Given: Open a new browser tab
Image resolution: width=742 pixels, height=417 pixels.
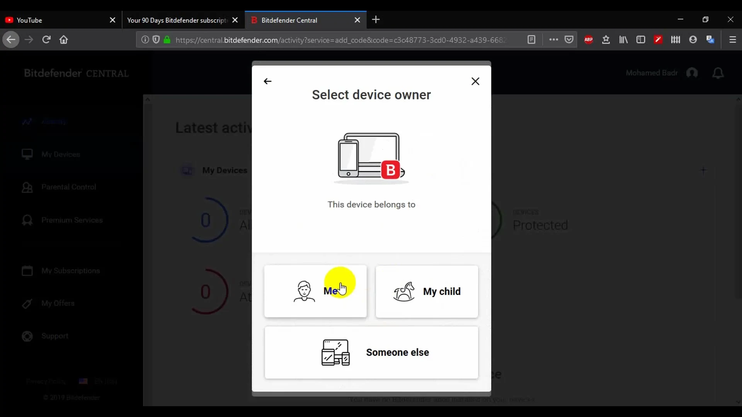Looking at the screenshot, I should click(x=376, y=20).
